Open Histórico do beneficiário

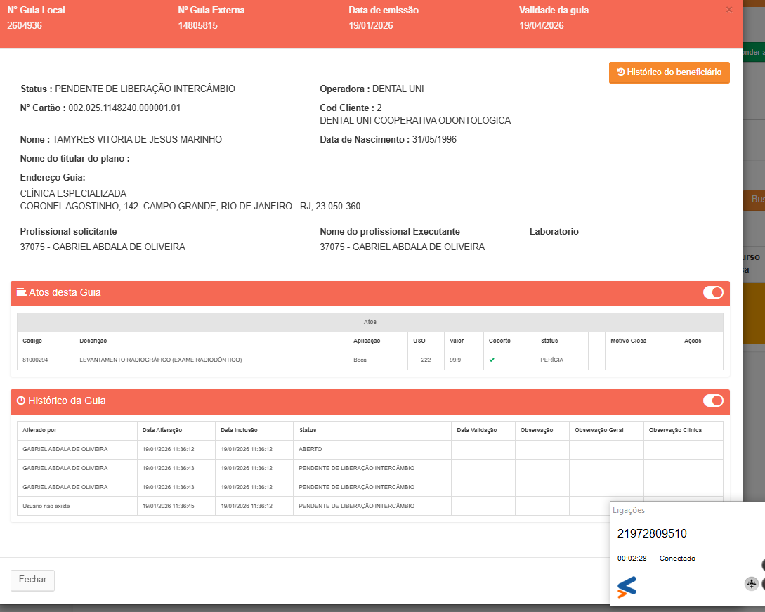[669, 72]
